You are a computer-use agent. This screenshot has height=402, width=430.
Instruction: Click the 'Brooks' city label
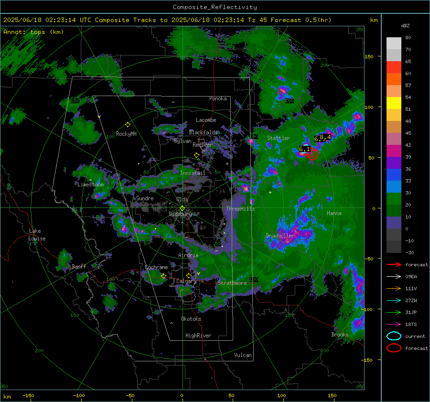[x=340, y=335]
